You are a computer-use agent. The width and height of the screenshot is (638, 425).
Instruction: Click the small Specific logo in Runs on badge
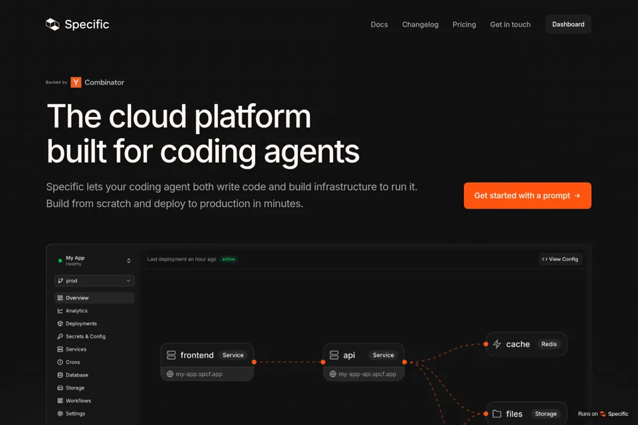(603, 414)
